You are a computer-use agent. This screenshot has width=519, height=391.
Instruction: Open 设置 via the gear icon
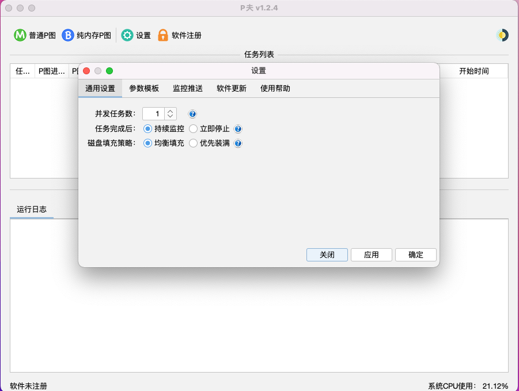127,35
